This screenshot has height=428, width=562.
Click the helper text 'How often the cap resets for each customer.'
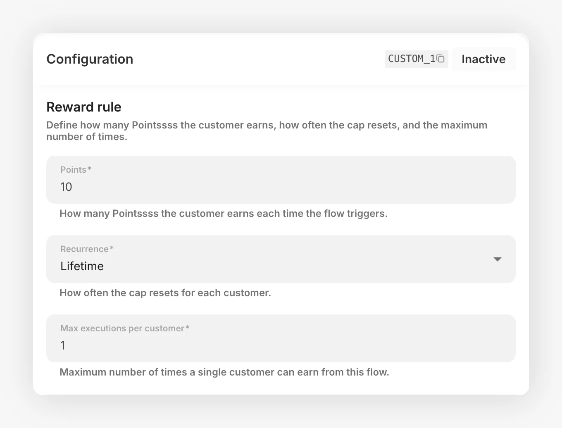tap(165, 293)
